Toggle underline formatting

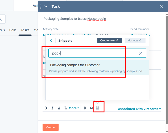point(59,108)
